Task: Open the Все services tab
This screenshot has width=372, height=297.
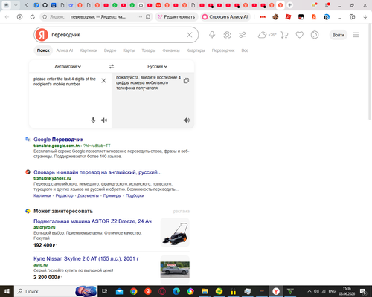Action: click(x=245, y=50)
